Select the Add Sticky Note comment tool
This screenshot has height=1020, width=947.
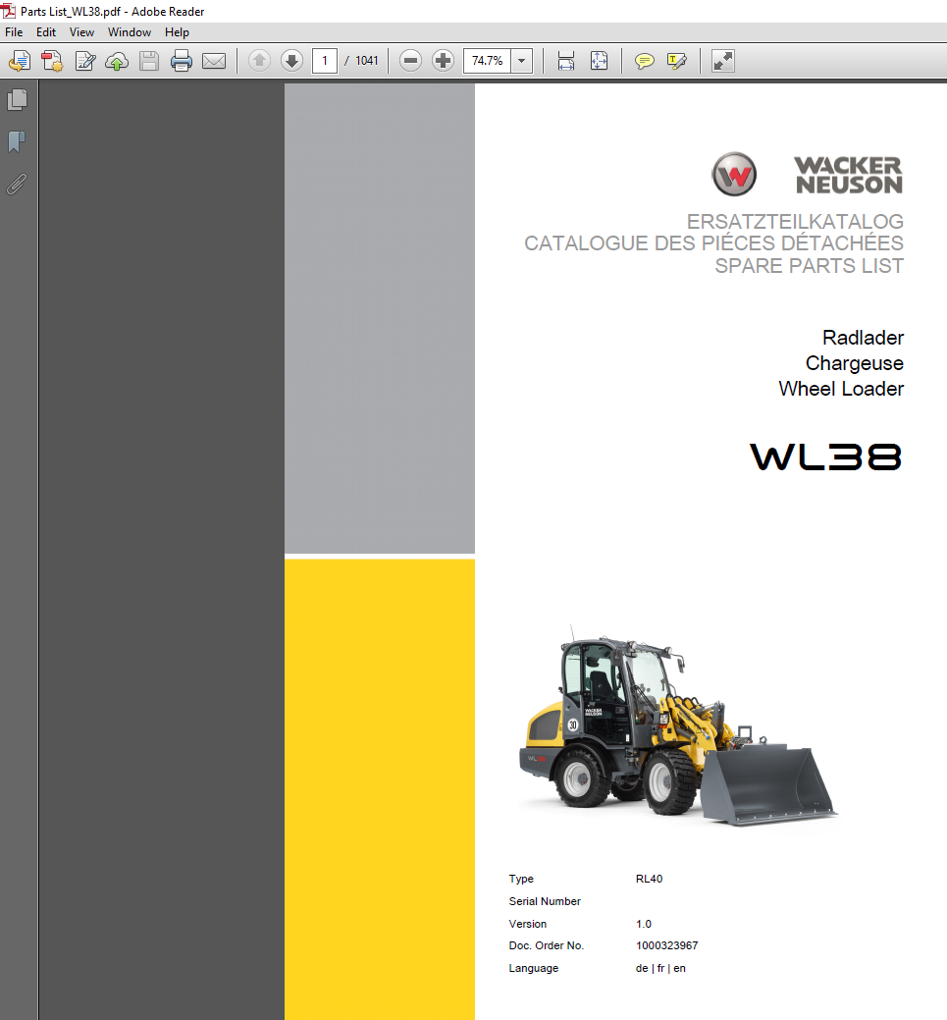coord(644,60)
